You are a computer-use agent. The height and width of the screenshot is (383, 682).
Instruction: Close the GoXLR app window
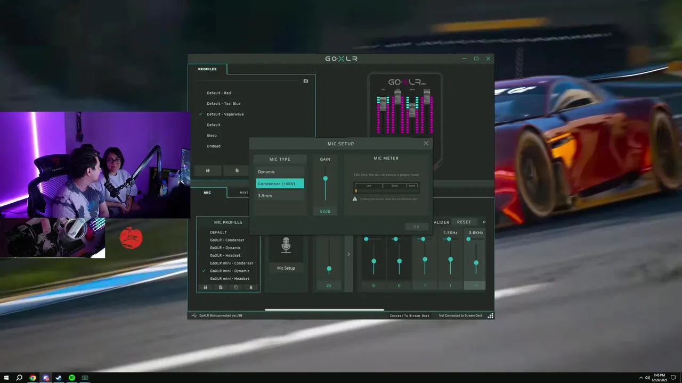[x=488, y=59]
